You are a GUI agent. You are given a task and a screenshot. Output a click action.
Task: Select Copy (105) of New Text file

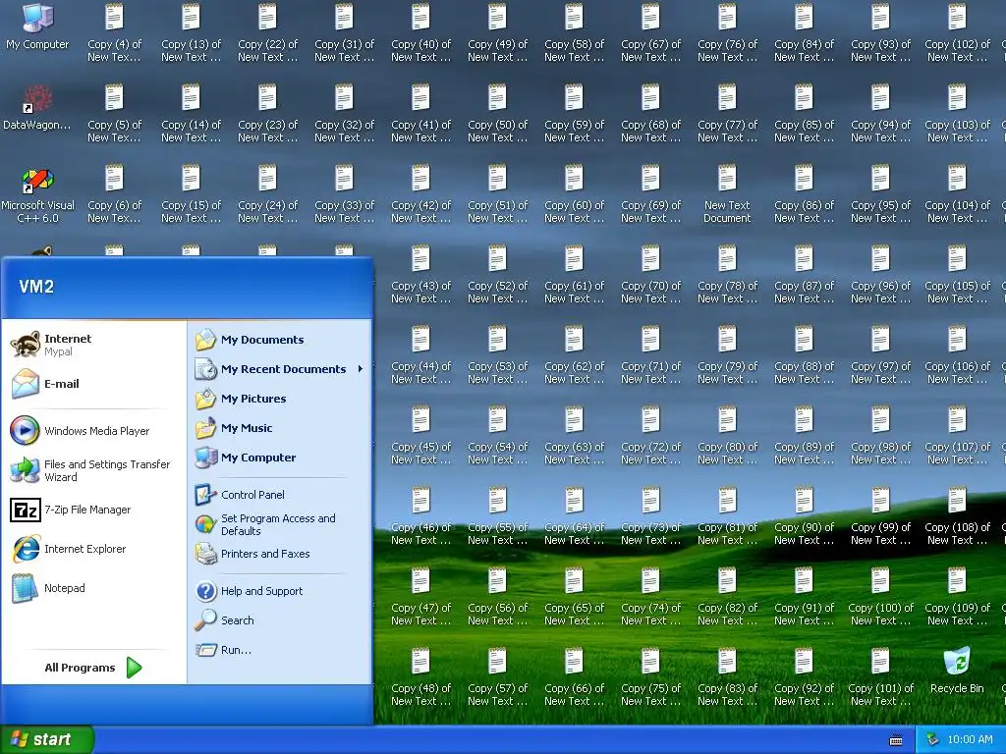coord(957,274)
